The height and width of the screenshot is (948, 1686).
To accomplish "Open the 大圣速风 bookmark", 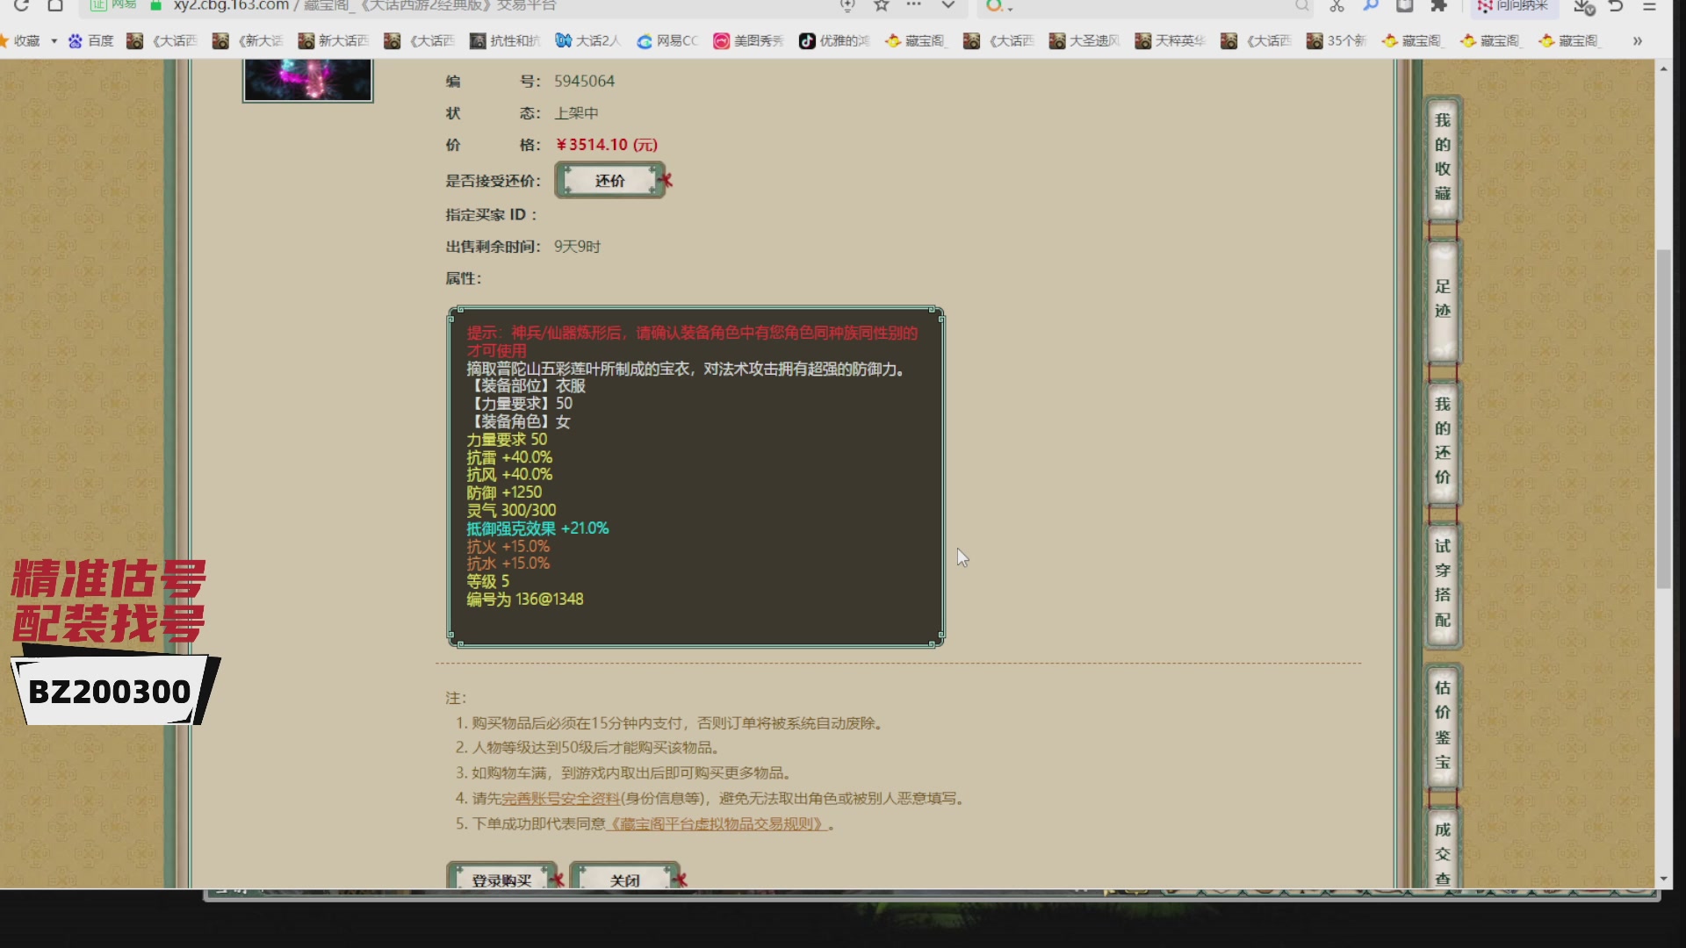I will pos(1084,40).
